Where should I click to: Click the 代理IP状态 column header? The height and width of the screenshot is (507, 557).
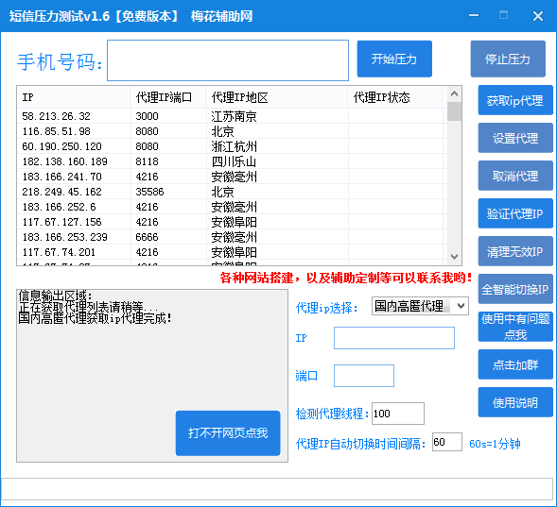pyautogui.click(x=394, y=97)
